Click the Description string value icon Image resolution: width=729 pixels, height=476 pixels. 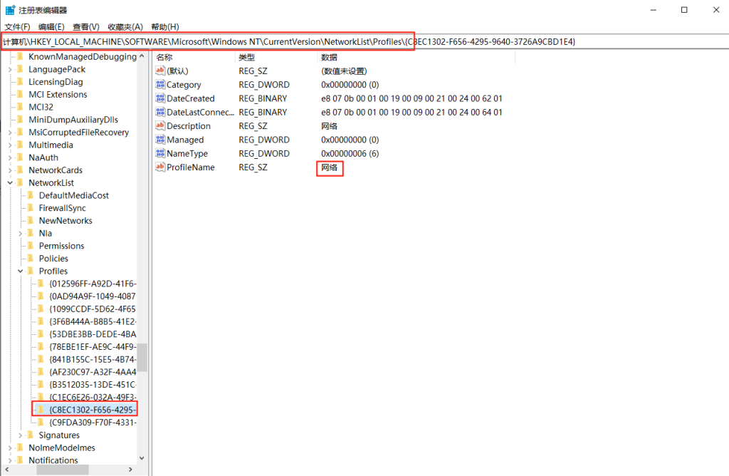(x=160, y=126)
